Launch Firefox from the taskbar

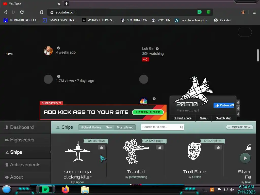click(x=66, y=189)
